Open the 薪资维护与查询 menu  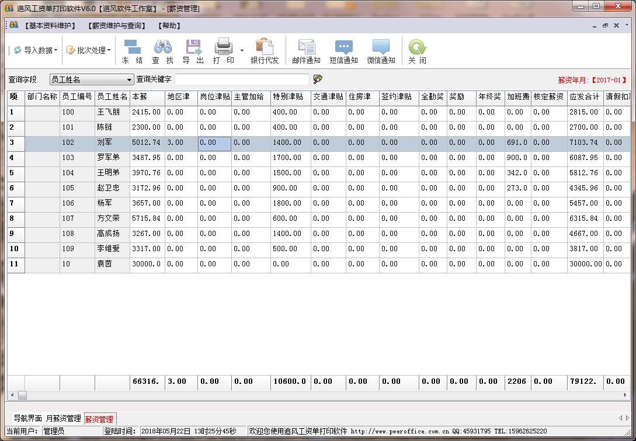pyautogui.click(x=116, y=26)
